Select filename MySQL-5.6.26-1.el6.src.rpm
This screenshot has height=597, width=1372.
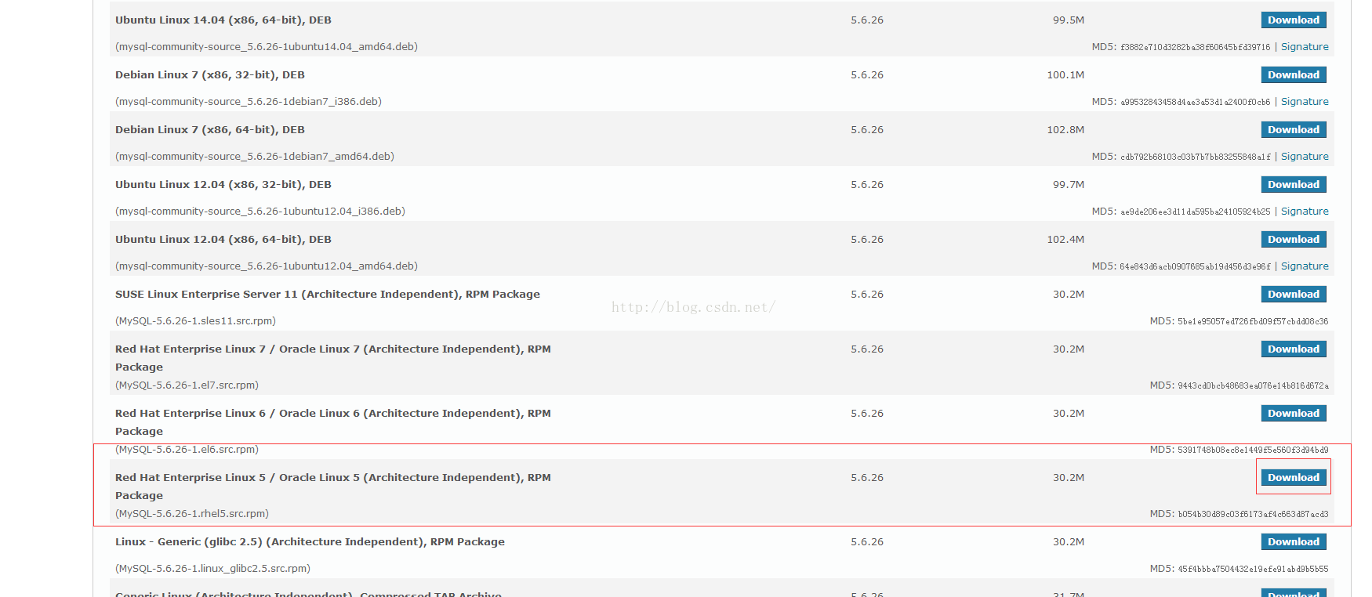[187, 450]
